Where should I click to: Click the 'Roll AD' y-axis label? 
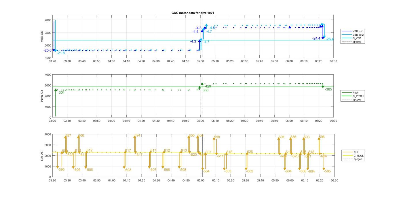click(42, 155)
